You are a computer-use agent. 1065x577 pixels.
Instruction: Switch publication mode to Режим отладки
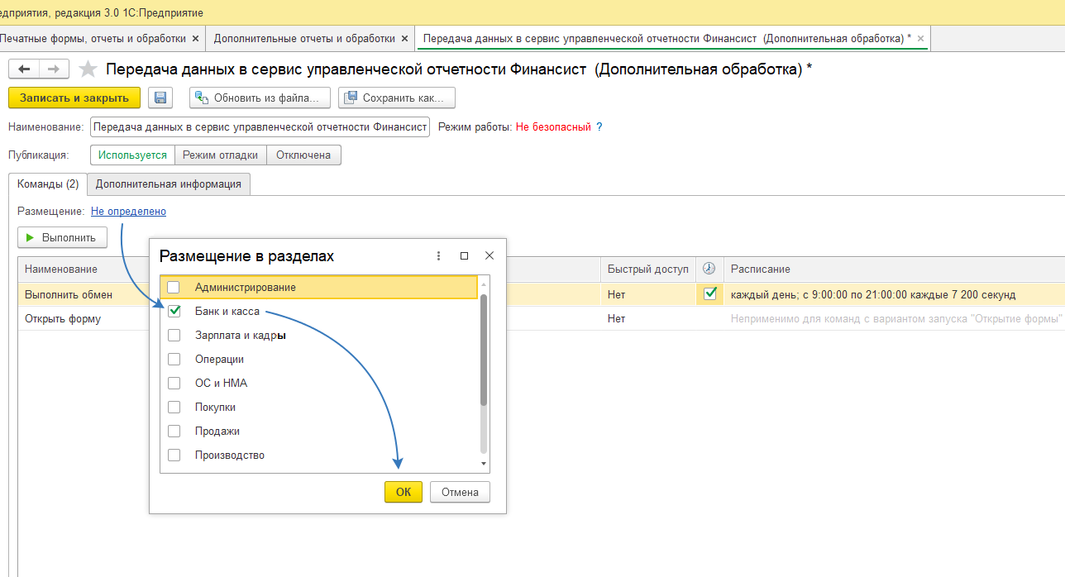[220, 155]
